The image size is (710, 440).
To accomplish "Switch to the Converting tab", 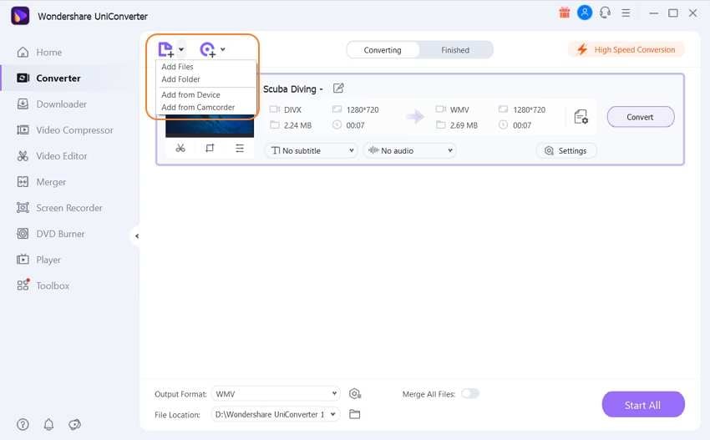I will (383, 50).
